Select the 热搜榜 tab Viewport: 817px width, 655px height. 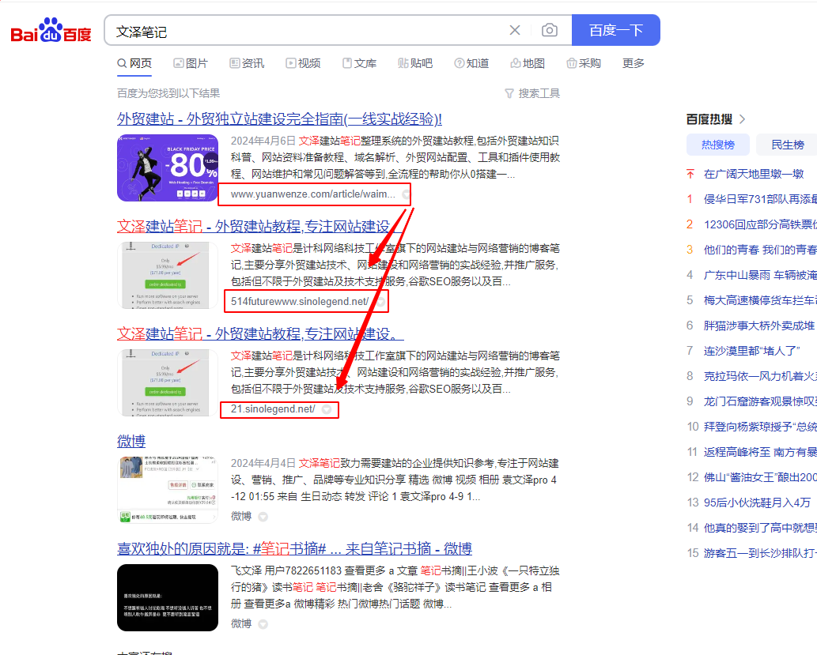[718, 145]
